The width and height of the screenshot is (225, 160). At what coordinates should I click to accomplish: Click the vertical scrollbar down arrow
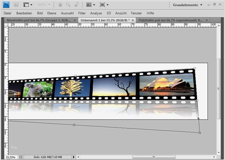(219, 152)
